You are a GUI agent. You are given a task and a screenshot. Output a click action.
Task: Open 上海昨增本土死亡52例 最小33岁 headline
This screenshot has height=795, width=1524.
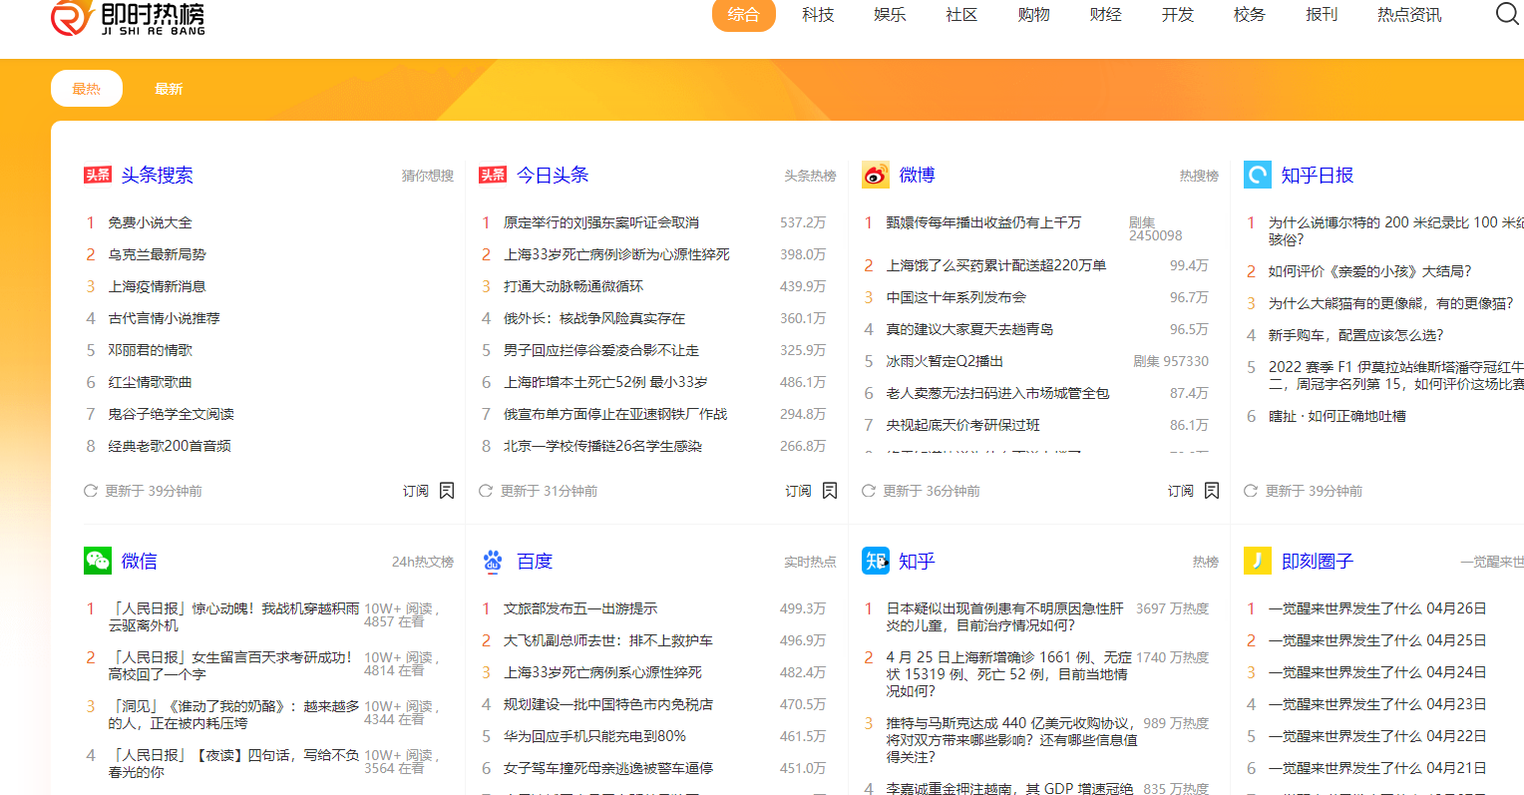605,382
